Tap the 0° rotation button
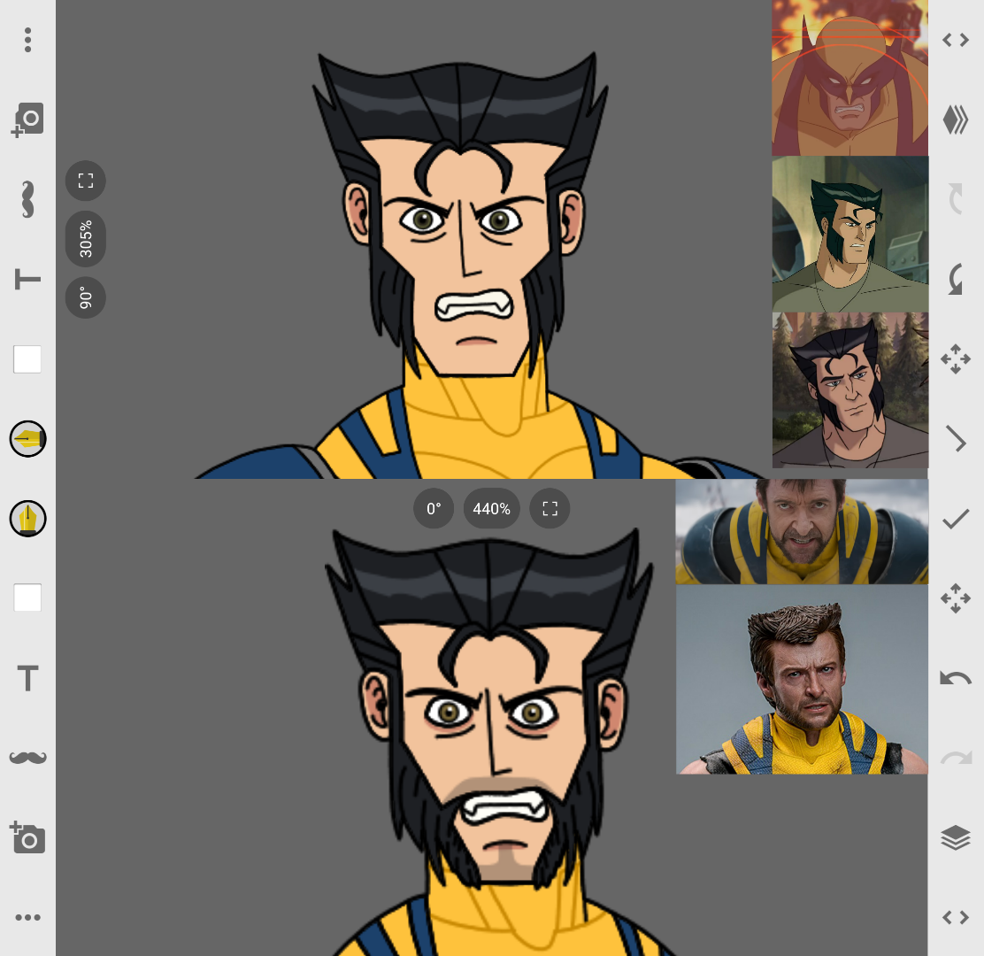Image resolution: width=984 pixels, height=956 pixels. pyautogui.click(x=434, y=508)
